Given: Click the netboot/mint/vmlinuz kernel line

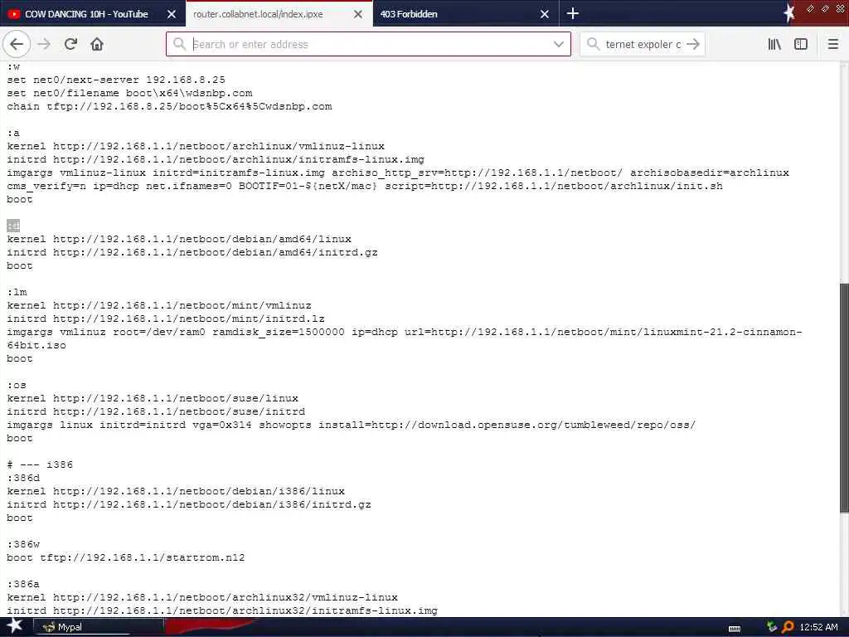Looking at the screenshot, I should (159, 305).
